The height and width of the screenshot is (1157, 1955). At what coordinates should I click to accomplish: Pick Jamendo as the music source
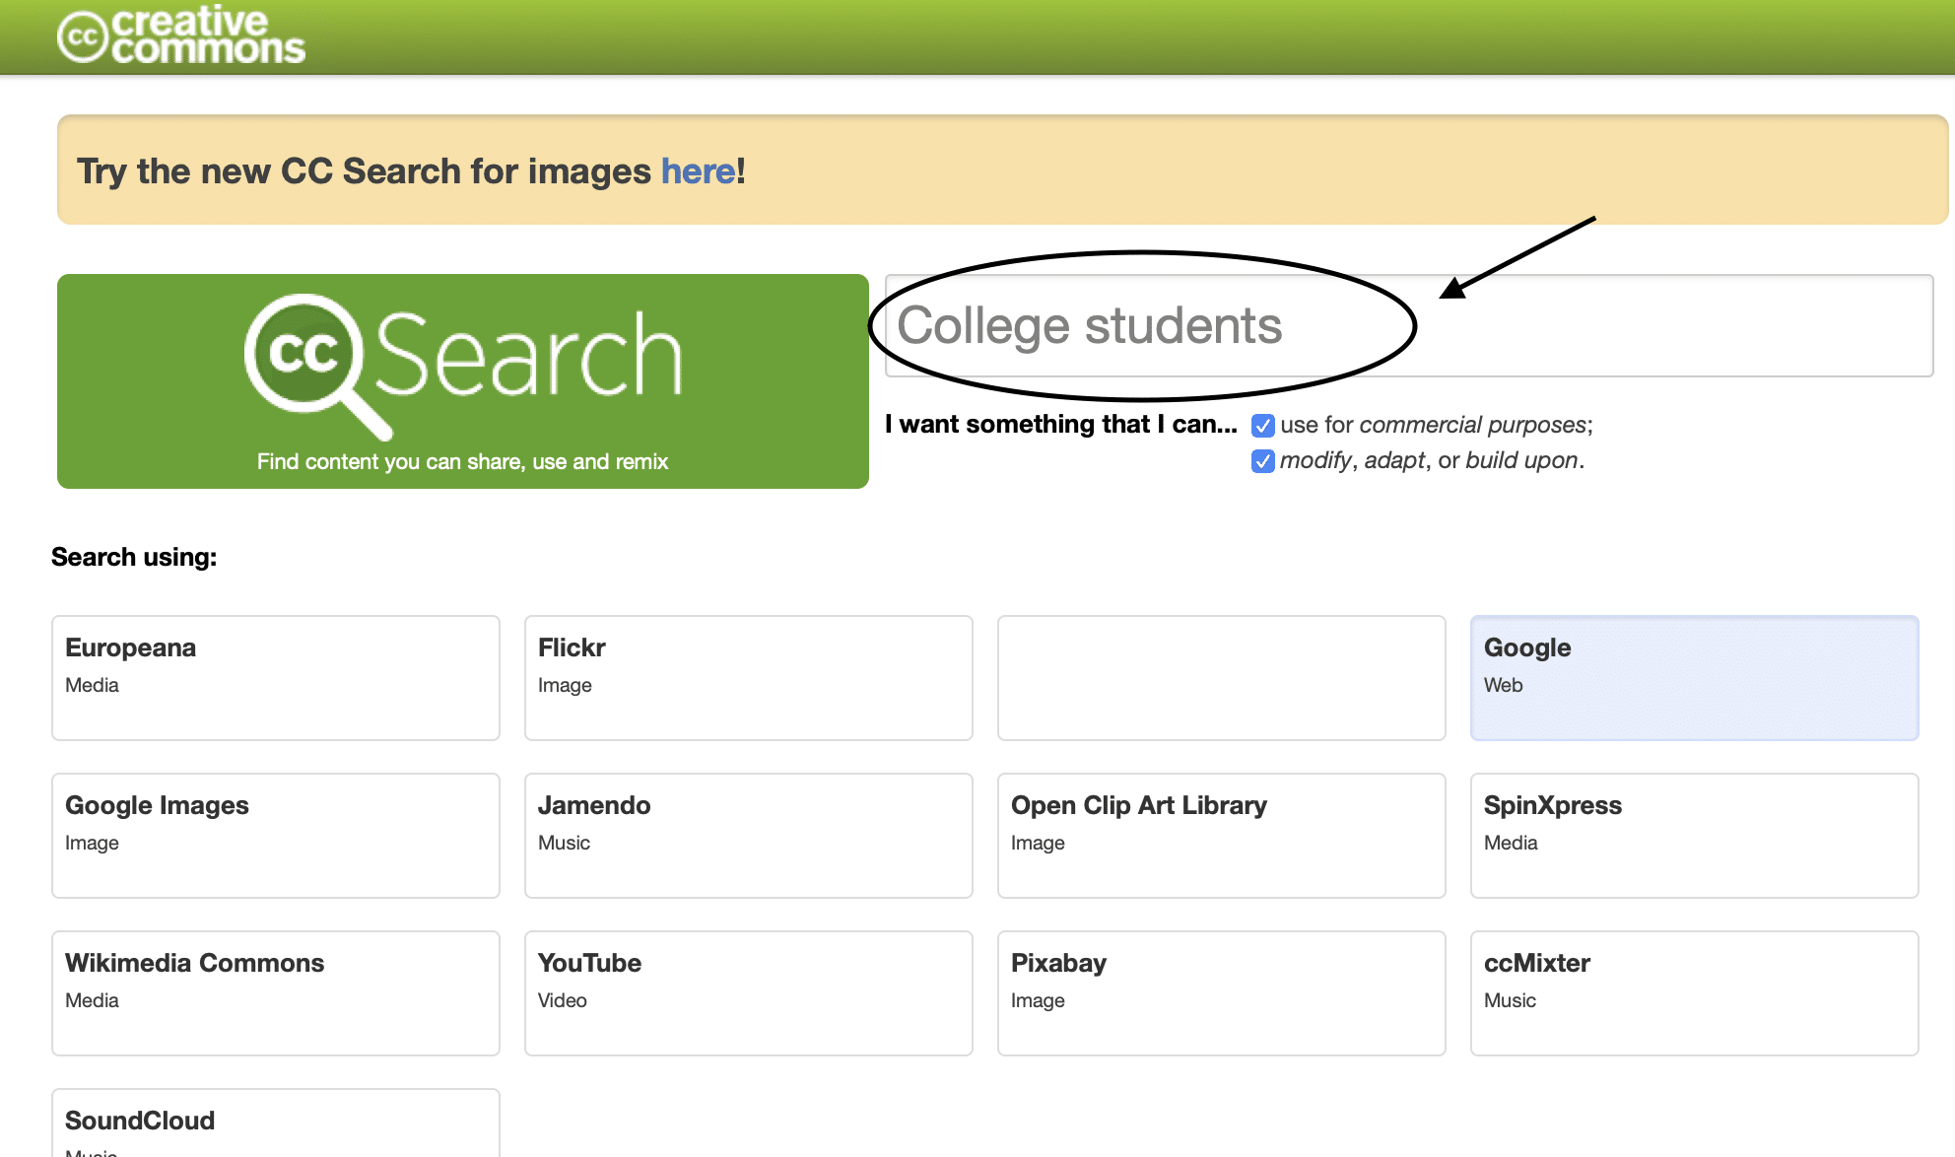pos(749,835)
